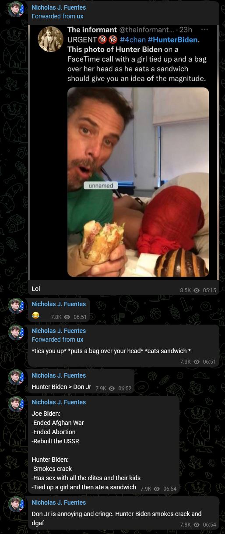
Task: Click the Nicholas J. Fuentes name on the top message
Action: (x=59, y=7)
